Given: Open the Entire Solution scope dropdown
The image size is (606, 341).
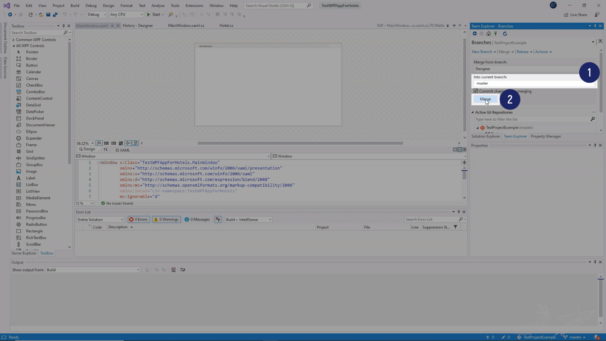Looking at the screenshot, I should (x=100, y=219).
